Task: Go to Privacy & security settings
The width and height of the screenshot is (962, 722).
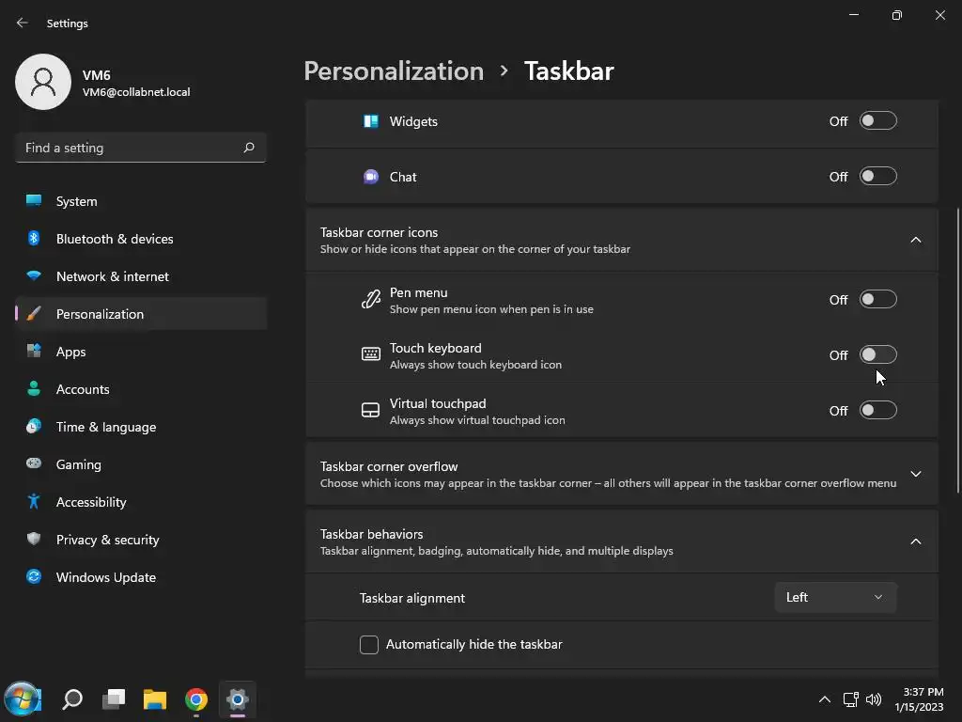Action: pos(141,540)
